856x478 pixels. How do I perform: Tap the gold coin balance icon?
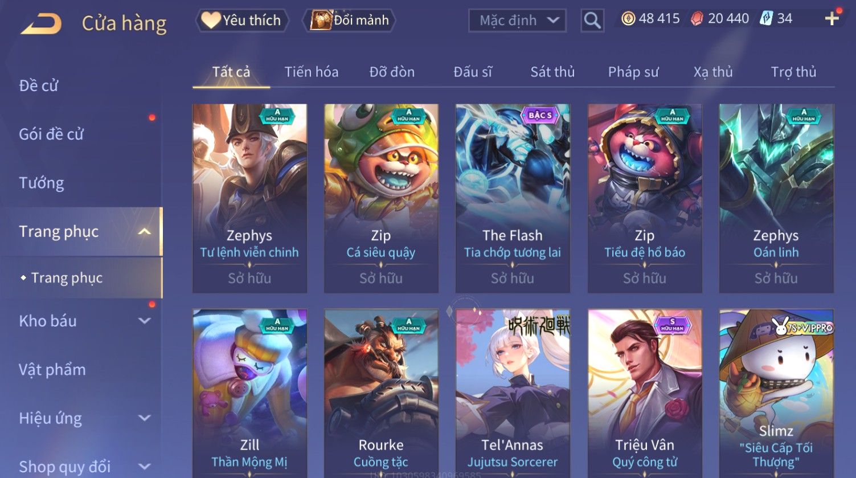[x=628, y=19]
